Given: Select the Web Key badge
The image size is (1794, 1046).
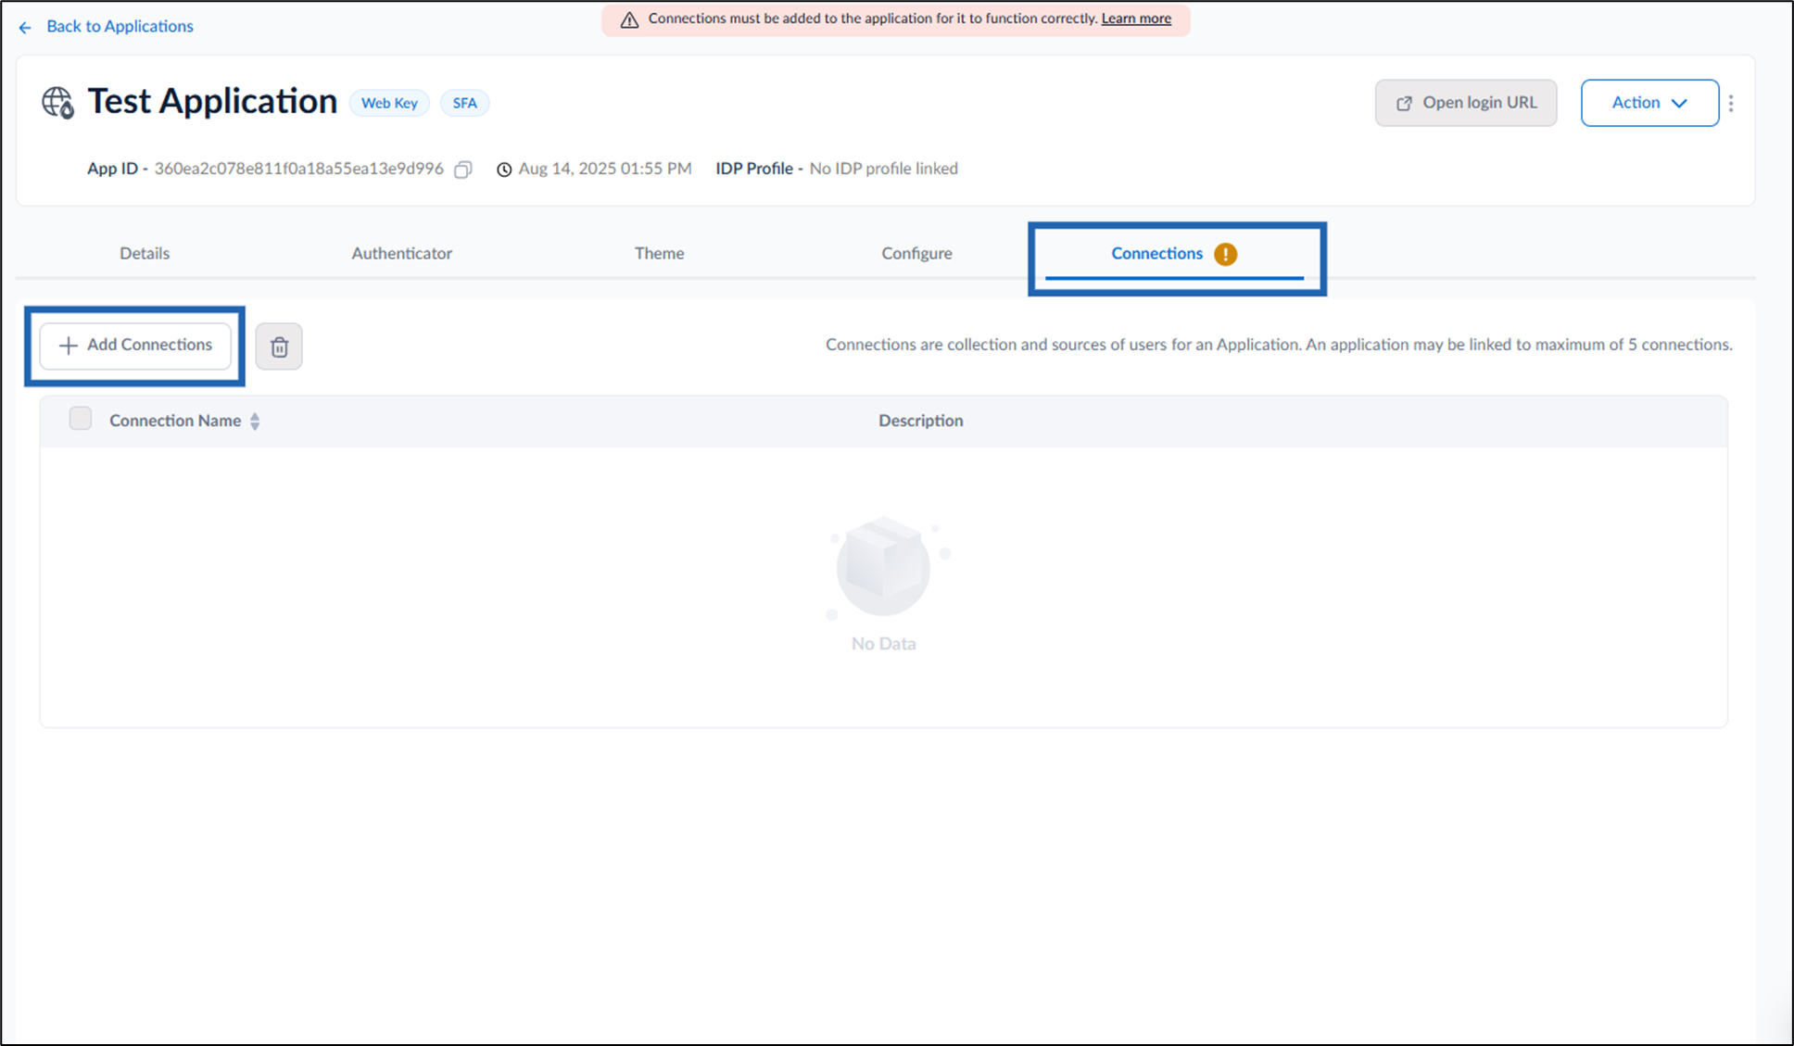Looking at the screenshot, I should pos(389,103).
